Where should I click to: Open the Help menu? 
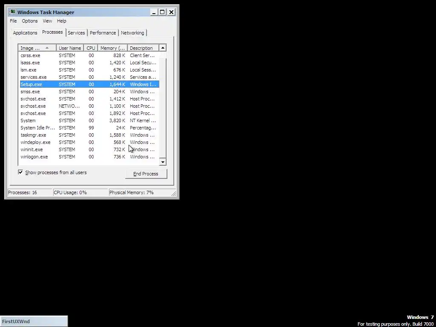(x=61, y=21)
